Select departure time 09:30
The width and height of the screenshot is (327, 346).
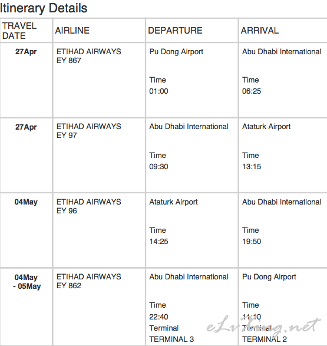158,167
